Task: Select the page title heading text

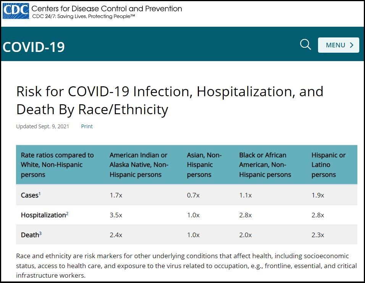Action: [x=170, y=100]
